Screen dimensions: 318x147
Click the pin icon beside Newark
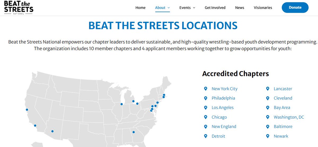pos(268,136)
